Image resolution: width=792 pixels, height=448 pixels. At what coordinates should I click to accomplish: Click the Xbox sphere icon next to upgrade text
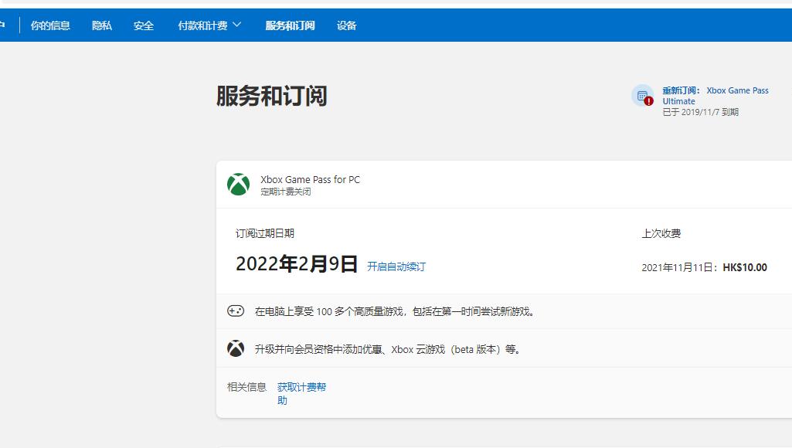point(237,348)
